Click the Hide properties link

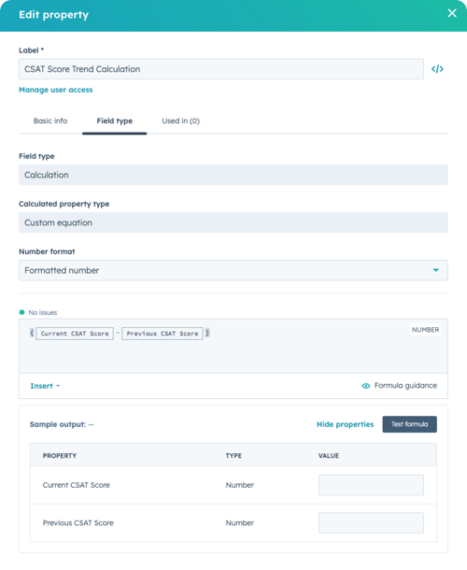click(x=345, y=424)
